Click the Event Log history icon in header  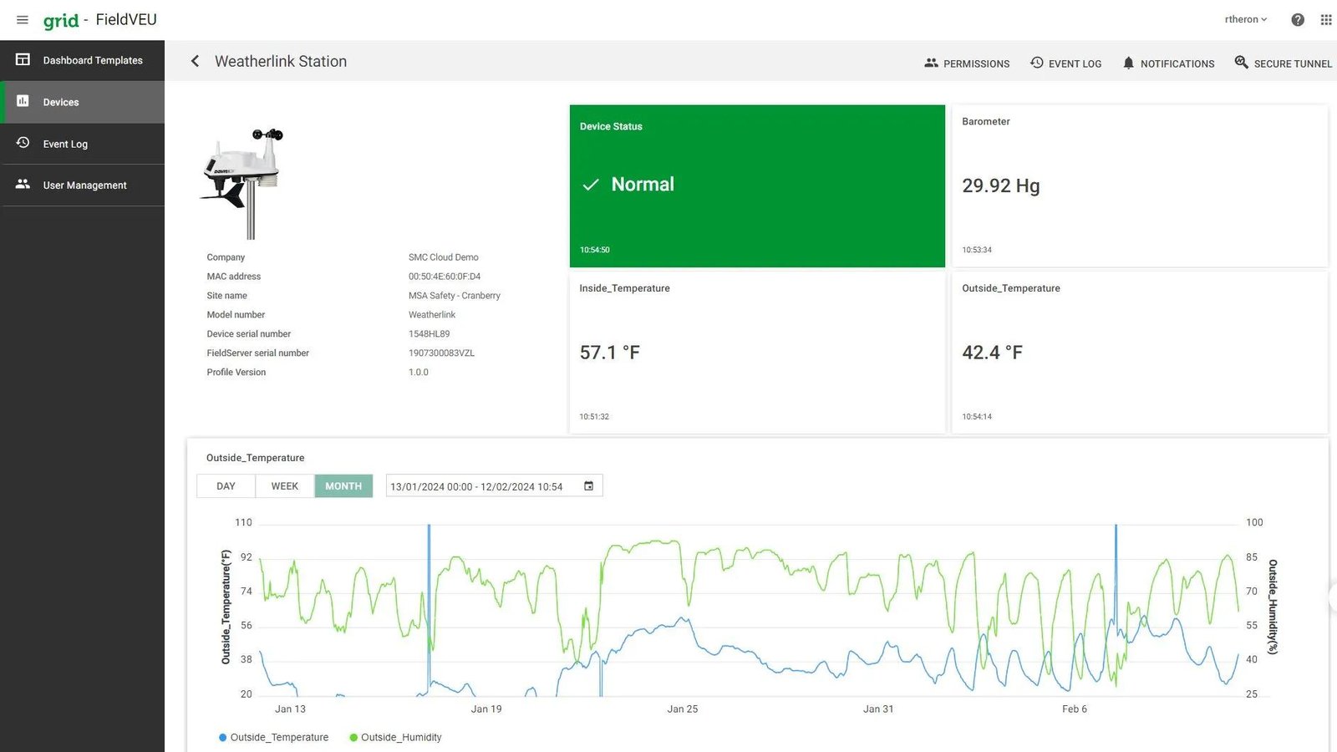pos(1037,63)
